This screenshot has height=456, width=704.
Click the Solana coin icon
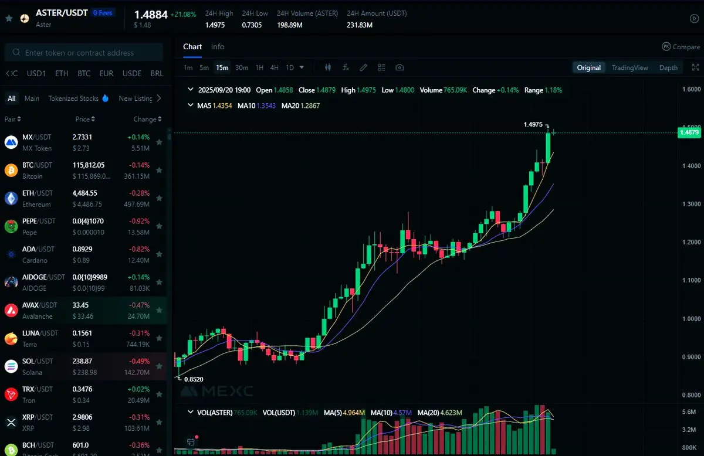(x=11, y=366)
